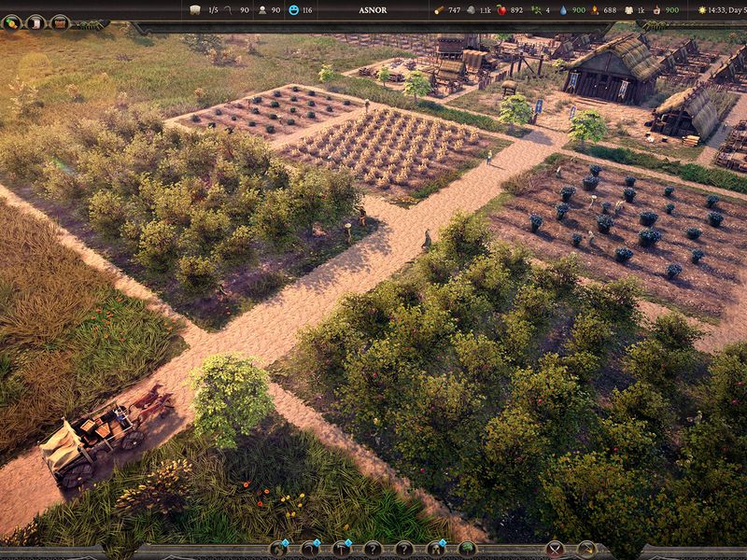Image resolution: width=747 pixels, height=560 pixels.
Task: Open the scroll menu in top-left corner
Action: tap(35, 22)
